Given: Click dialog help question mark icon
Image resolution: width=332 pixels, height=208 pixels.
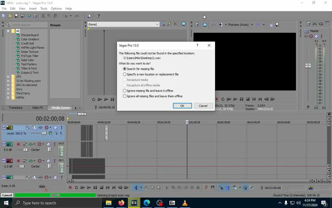Looking at the screenshot, I should pyautogui.click(x=197, y=45).
